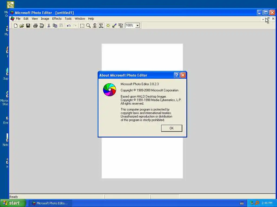This screenshot has height=207, width=277.
Task: Click the Print toolbar icon
Action: tap(35, 26)
